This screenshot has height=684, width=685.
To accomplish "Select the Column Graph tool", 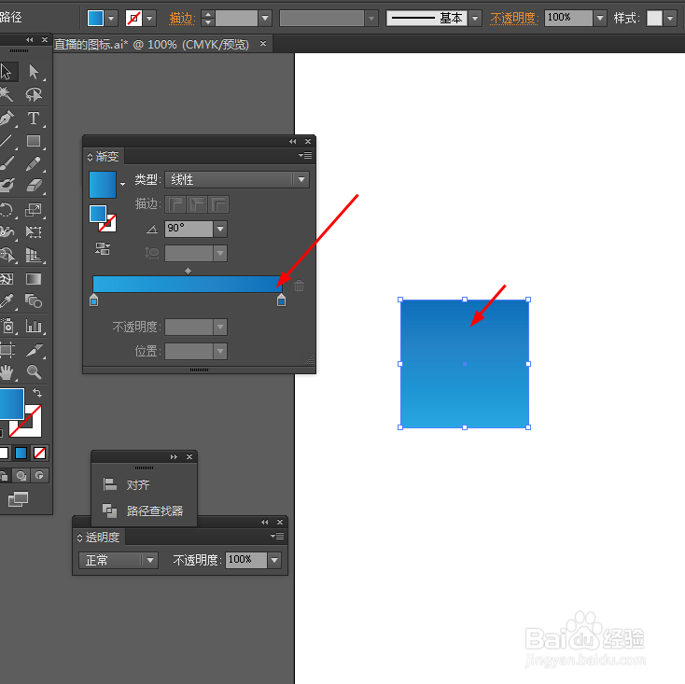I will coord(34,327).
